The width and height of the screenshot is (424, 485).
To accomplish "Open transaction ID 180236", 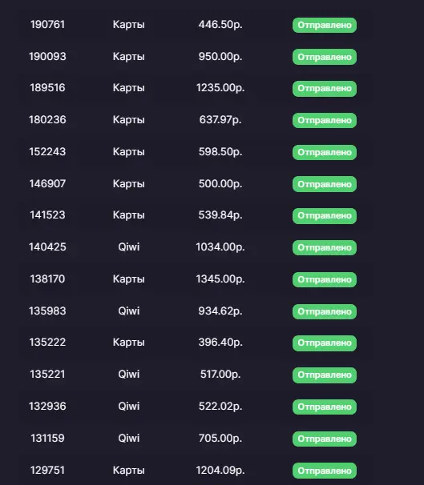I will click(x=47, y=120).
